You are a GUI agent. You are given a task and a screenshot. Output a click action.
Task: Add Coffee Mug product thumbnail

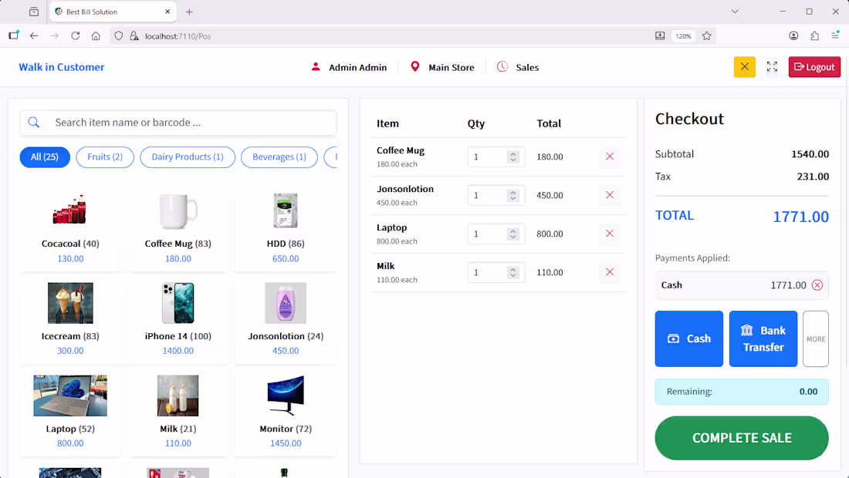point(178,211)
